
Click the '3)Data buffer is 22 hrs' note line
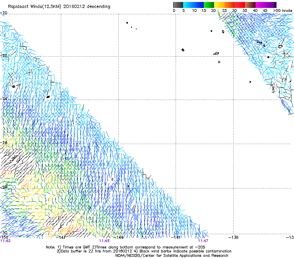(144, 251)
